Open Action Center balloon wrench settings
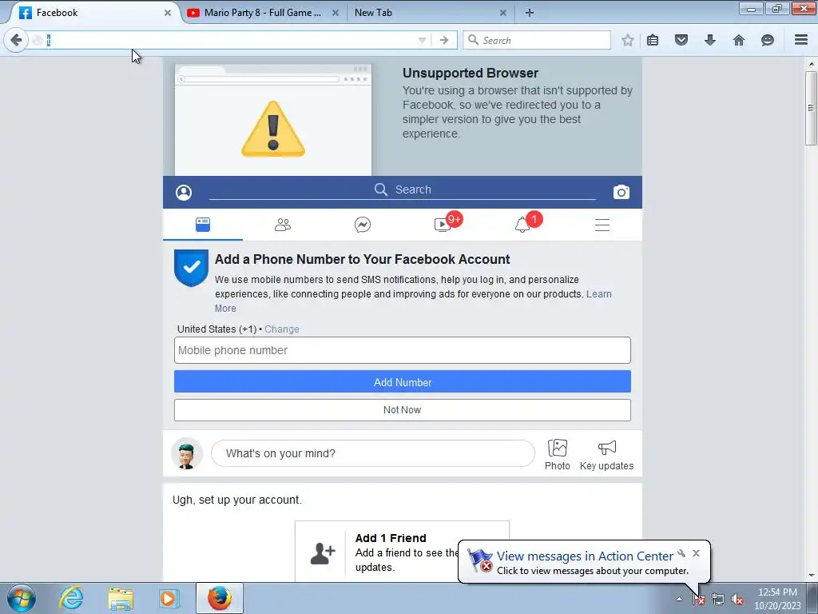818x614 pixels. (x=681, y=553)
